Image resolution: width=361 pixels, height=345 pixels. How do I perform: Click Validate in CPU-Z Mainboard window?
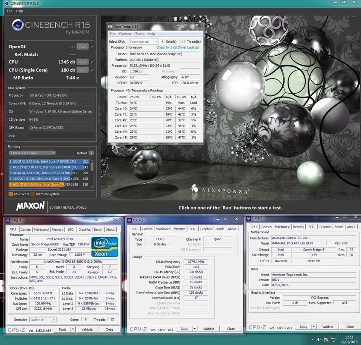coord(328,327)
